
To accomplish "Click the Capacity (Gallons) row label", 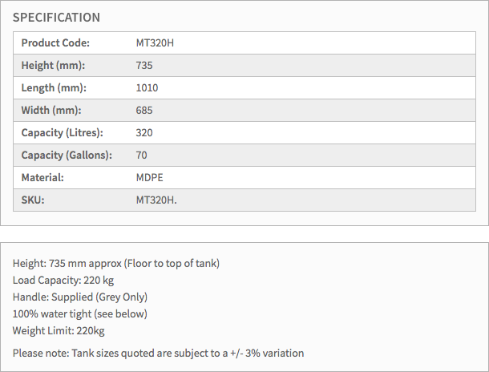I will click(67, 155).
